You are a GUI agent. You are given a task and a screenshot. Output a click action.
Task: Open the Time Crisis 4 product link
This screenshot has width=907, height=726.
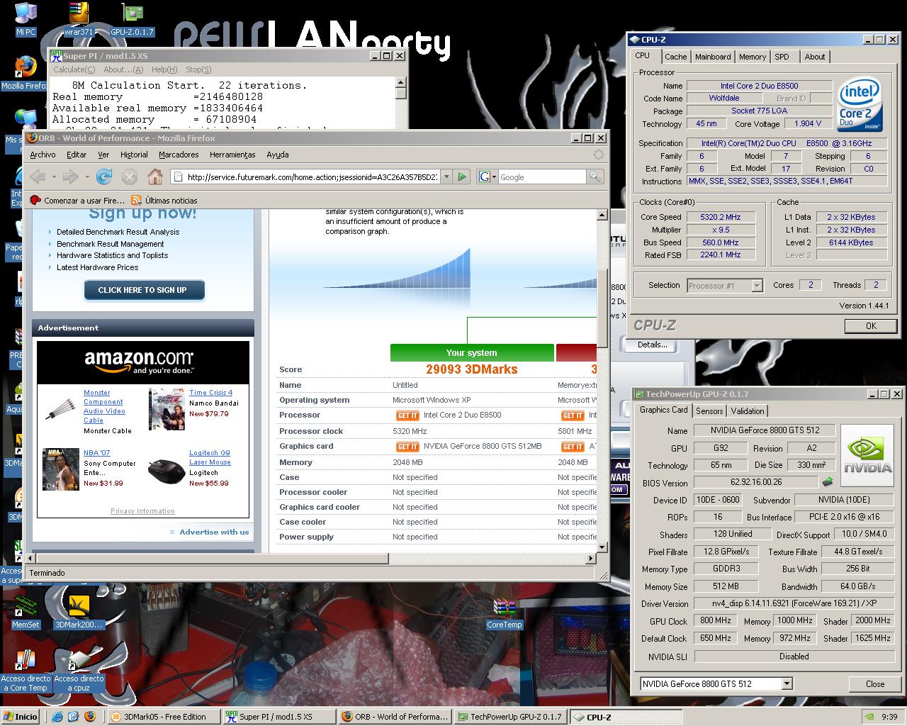click(x=210, y=392)
